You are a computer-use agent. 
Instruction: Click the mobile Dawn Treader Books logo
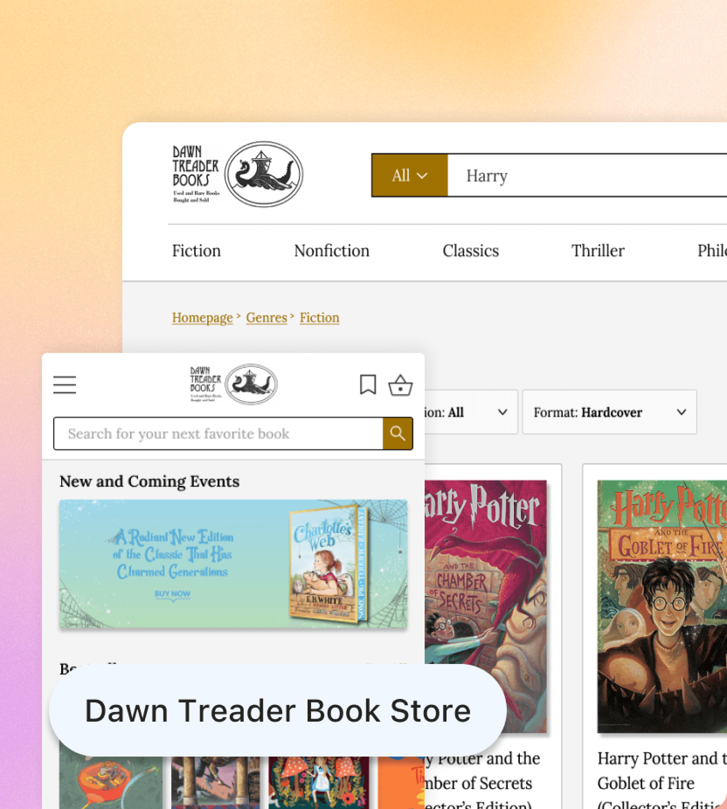pyautogui.click(x=234, y=384)
